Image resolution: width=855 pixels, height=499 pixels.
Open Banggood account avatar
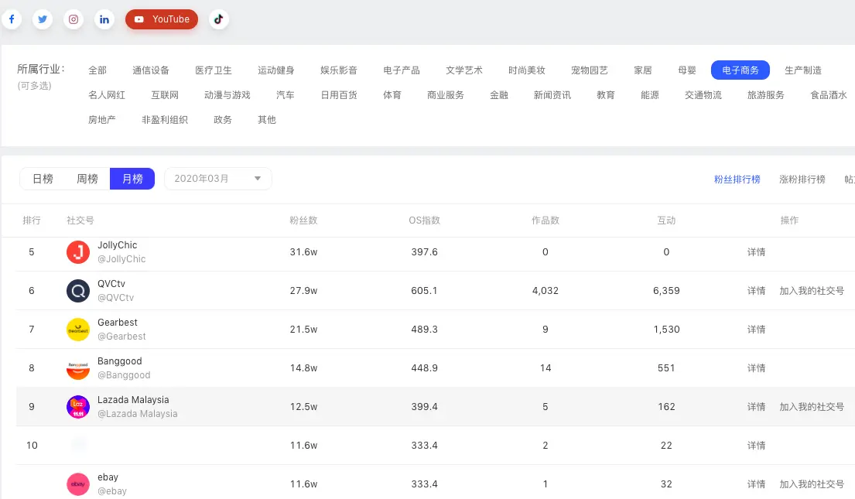(x=78, y=368)
